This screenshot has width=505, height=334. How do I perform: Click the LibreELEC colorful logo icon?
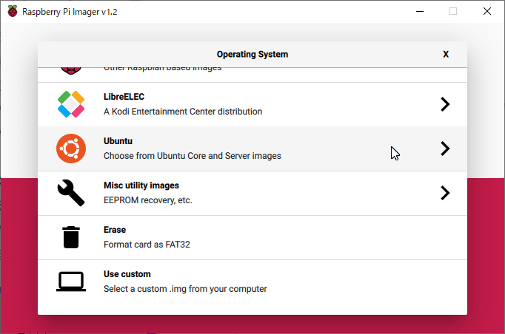(71, 104)
